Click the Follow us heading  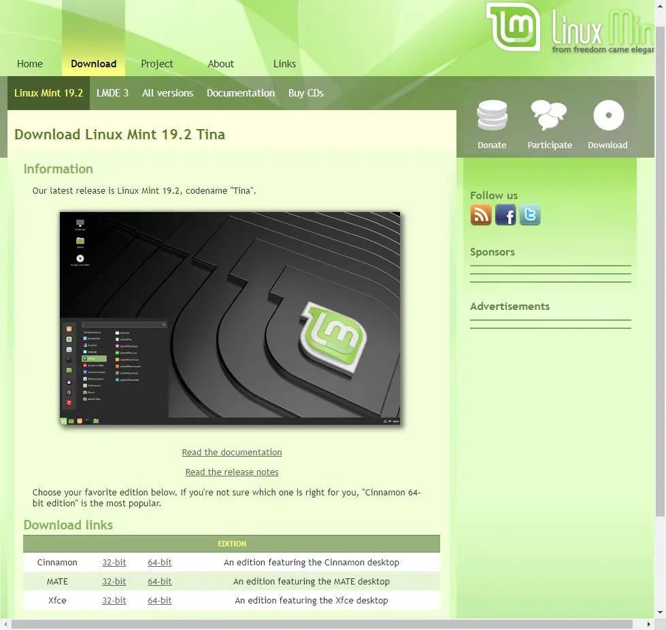point(494,196)
